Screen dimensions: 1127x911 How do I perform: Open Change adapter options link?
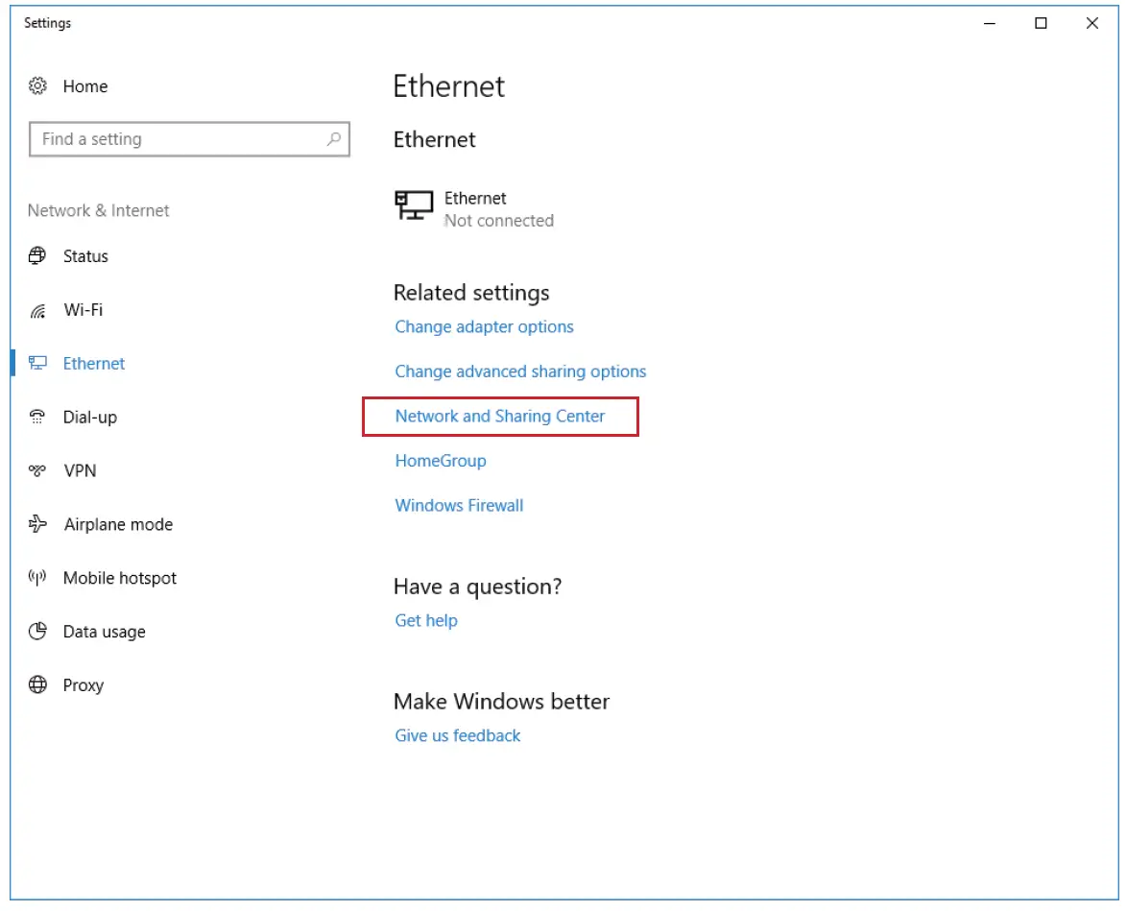click(x=484, y=327)
